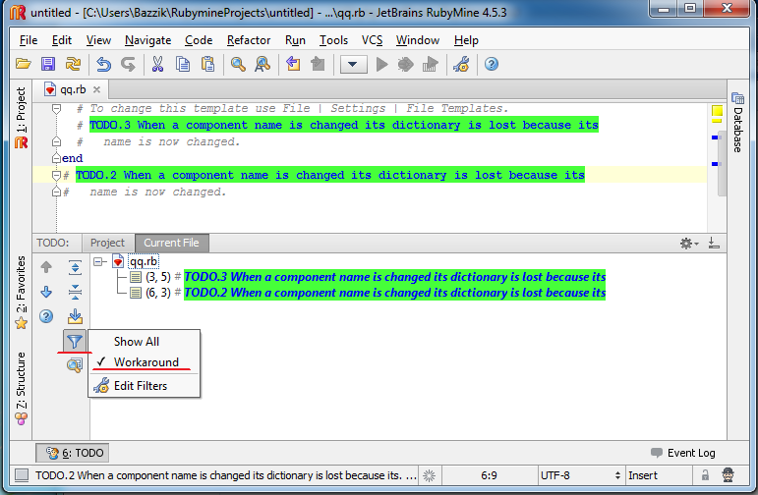
Task: Open the VCS menu
Action: click(x=373, y=40)
